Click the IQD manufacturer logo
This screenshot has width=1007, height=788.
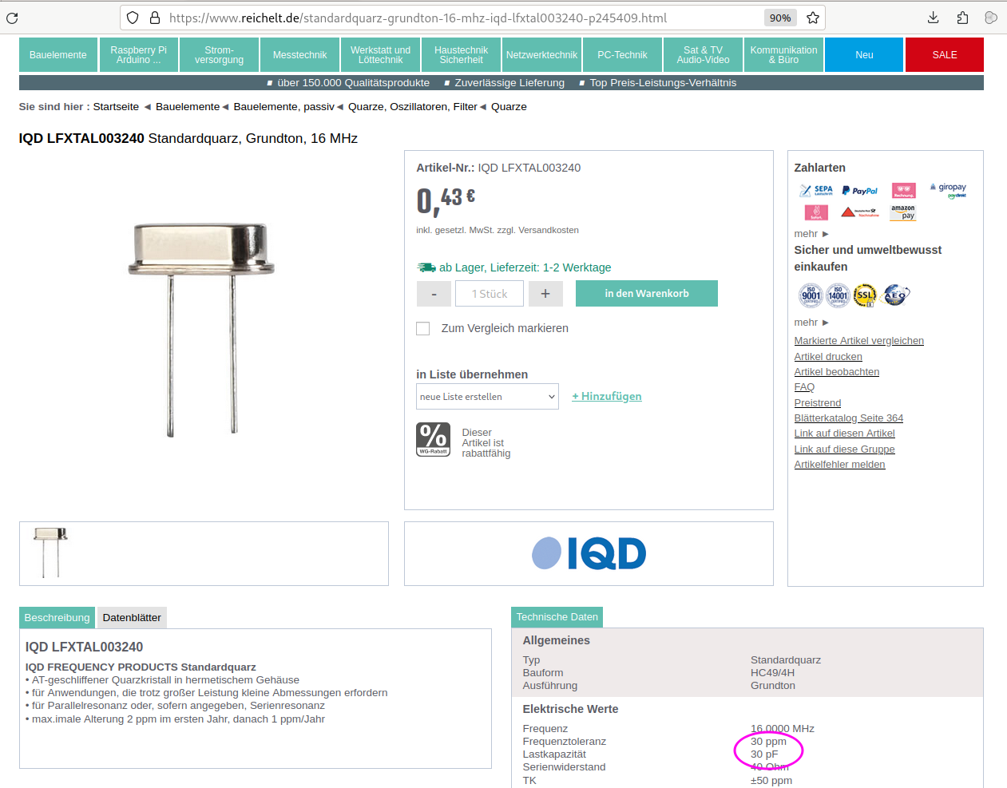(x=589, y=553)
